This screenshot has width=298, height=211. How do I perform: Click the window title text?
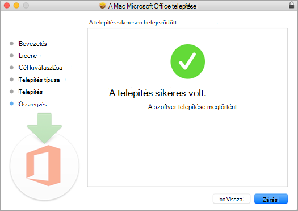[152, 6]
